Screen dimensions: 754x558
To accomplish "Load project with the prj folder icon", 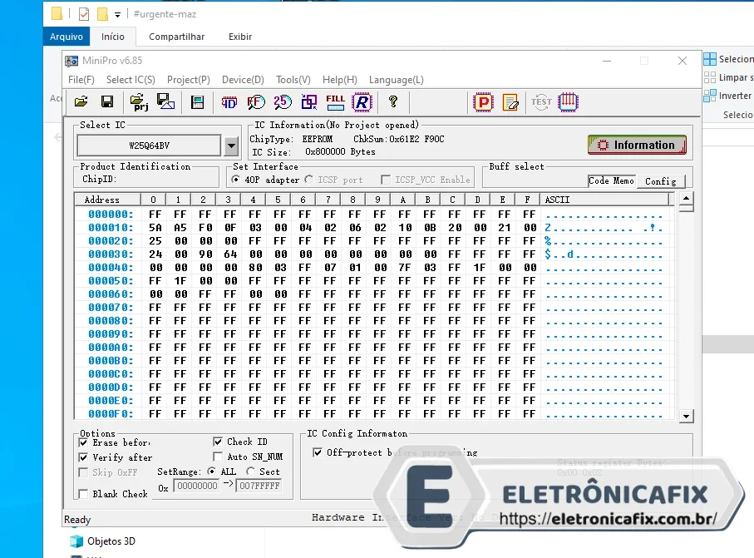I will (140, 101).
